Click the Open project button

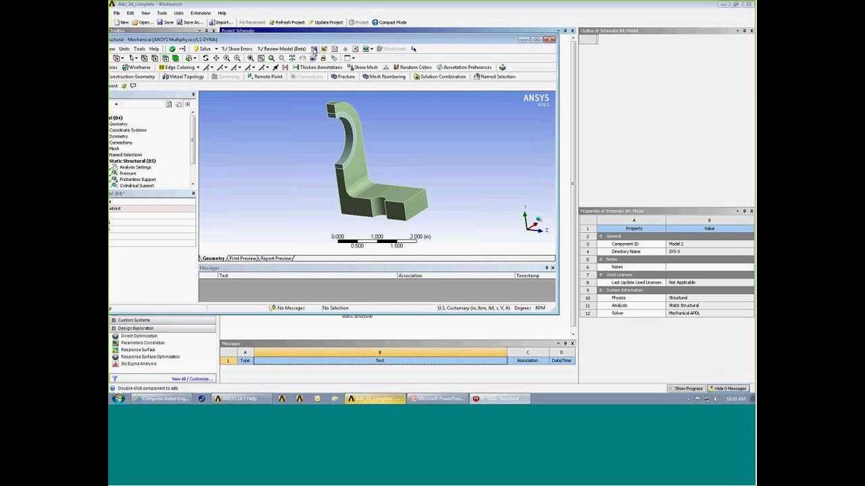(x=143, y=22)
